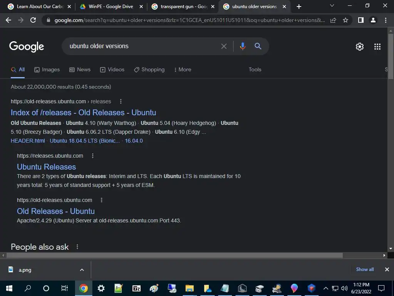Image resolution: width=394 pixels, height=296 pixels.
Task: Open People also ask options menu
Action: coord(77,247)
